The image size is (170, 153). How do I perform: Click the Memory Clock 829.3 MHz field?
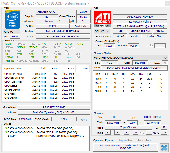pos(113,123)
